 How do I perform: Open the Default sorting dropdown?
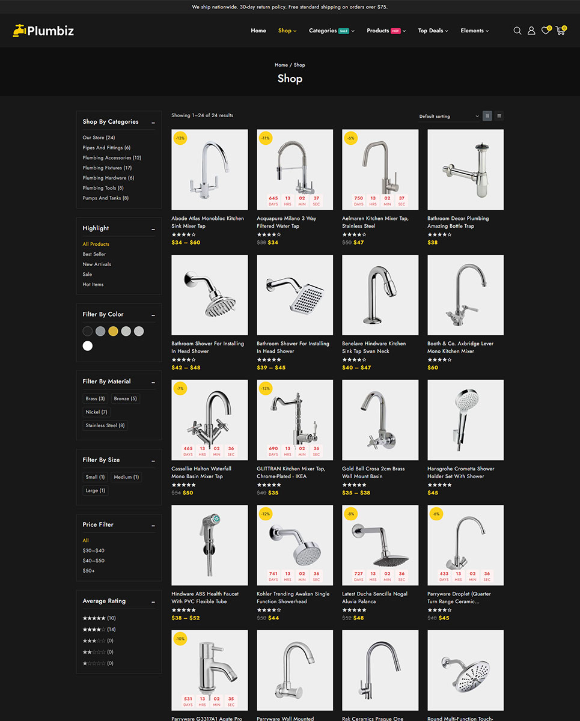pos(448,116)
